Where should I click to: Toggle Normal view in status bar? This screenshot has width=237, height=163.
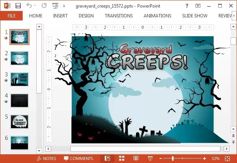pos(107,158)
